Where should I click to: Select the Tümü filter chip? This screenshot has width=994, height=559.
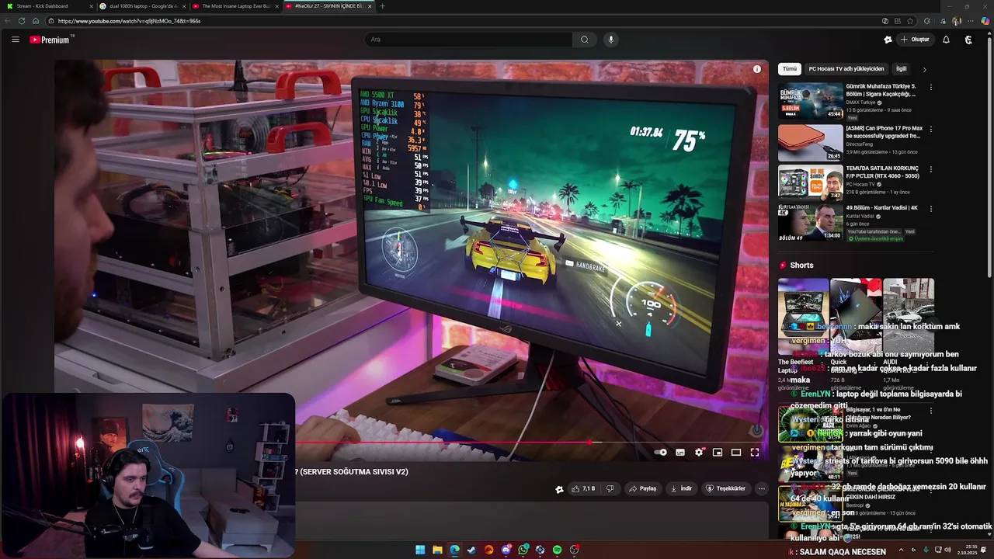tap(789, 68)
